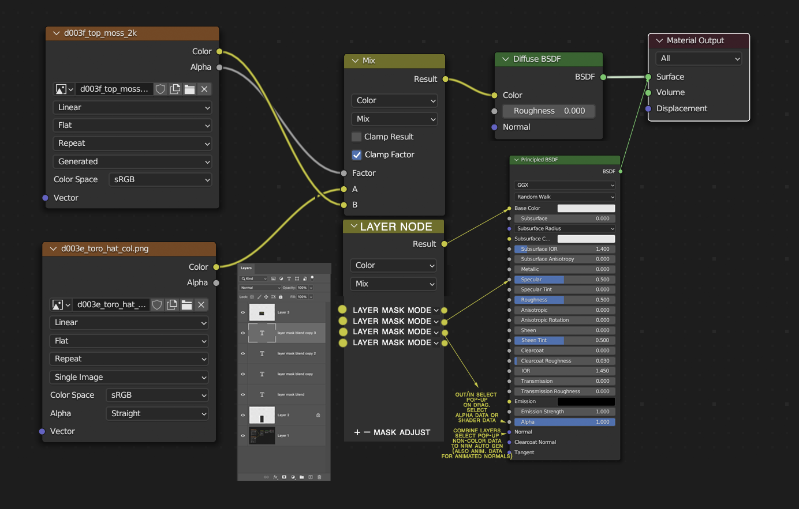Click Displacement socket on Material Output
This screenshot has height=509, width=799.
tap(648, 108)
